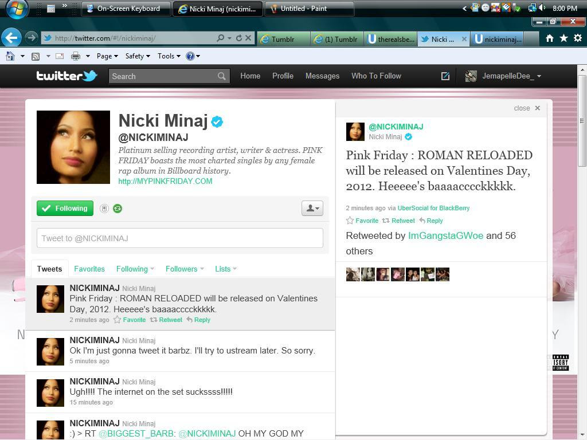This screenshot has width=587, height=440.
Task: Toggle the green Following button
Action: [65, 209]
